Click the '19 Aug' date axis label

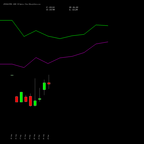pyautogui.click(x=30, y=137)
